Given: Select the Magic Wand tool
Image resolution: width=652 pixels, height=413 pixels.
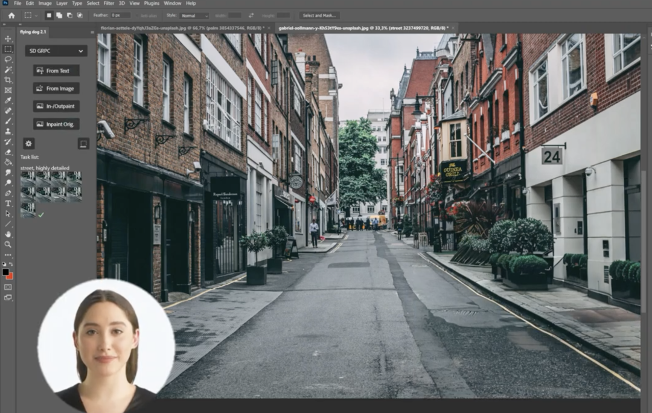Looking at the screenshot, I should click(x=8, y=69).
